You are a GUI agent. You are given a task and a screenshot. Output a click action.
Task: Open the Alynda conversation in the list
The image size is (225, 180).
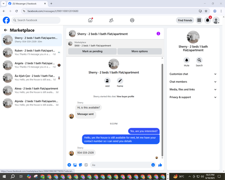coord(31,103)
